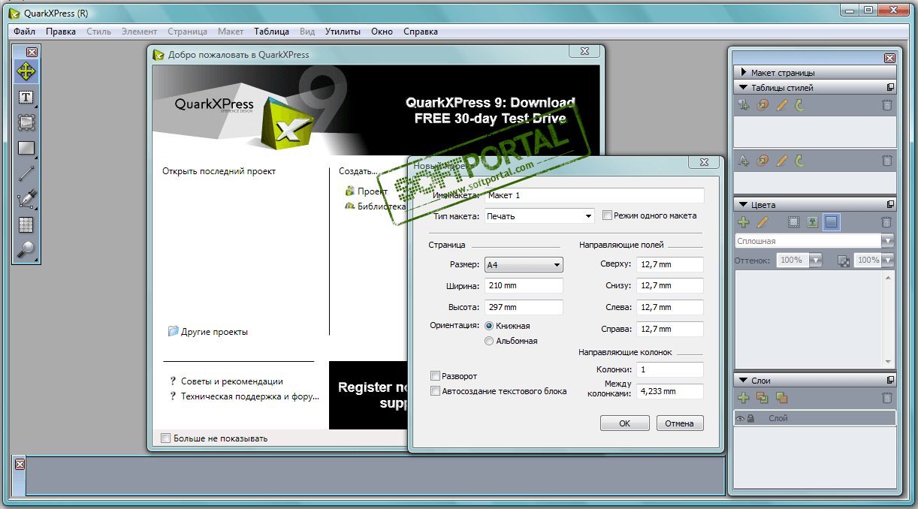Expand the Макет страницы panel
Viewport: 918px width, 509px height.
744,73
